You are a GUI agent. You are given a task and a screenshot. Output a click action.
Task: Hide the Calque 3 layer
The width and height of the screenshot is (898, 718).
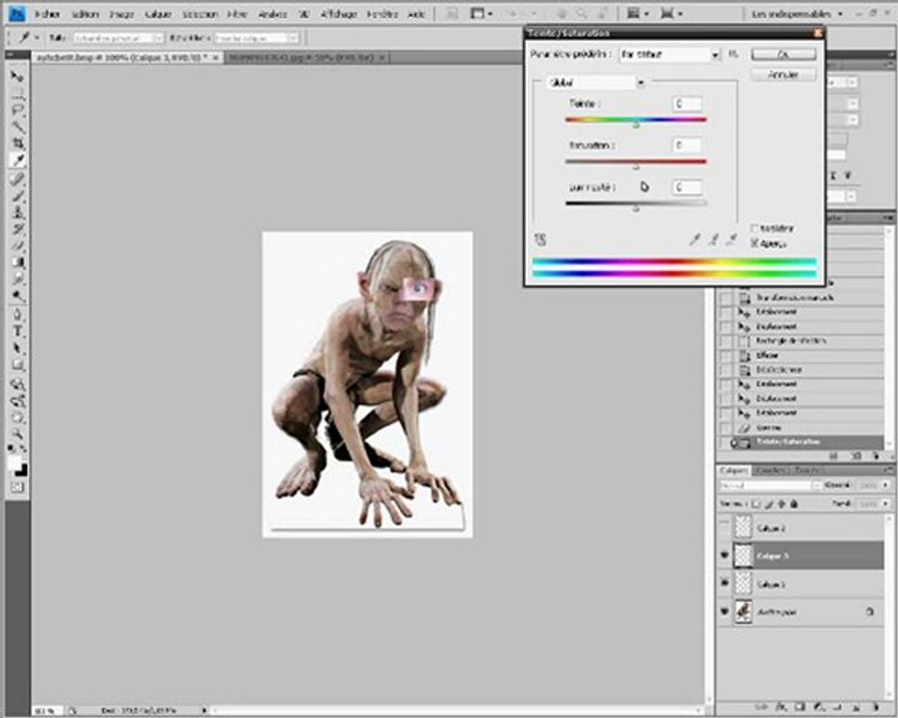(x=724, y=555)
